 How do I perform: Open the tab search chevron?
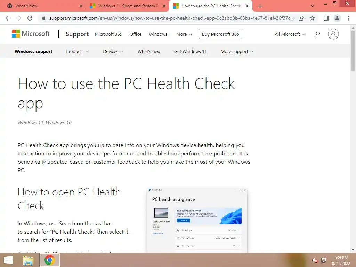coord(313,6)
